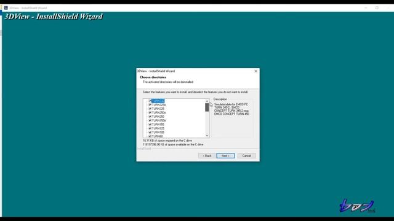The width and height of the screenshot is (394, 221).
Task: Select the TURN125 feature label
Action: coord(158,128)
